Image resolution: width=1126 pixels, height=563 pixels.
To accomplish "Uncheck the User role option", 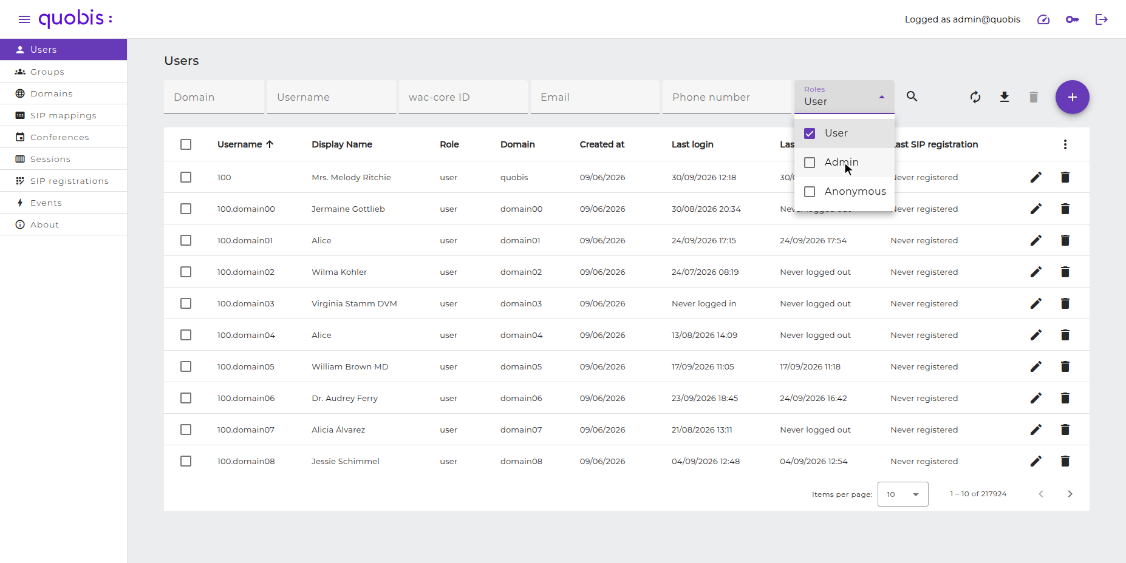I will (844, 133).
